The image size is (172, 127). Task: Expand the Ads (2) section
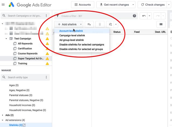(x=2, y=115)
